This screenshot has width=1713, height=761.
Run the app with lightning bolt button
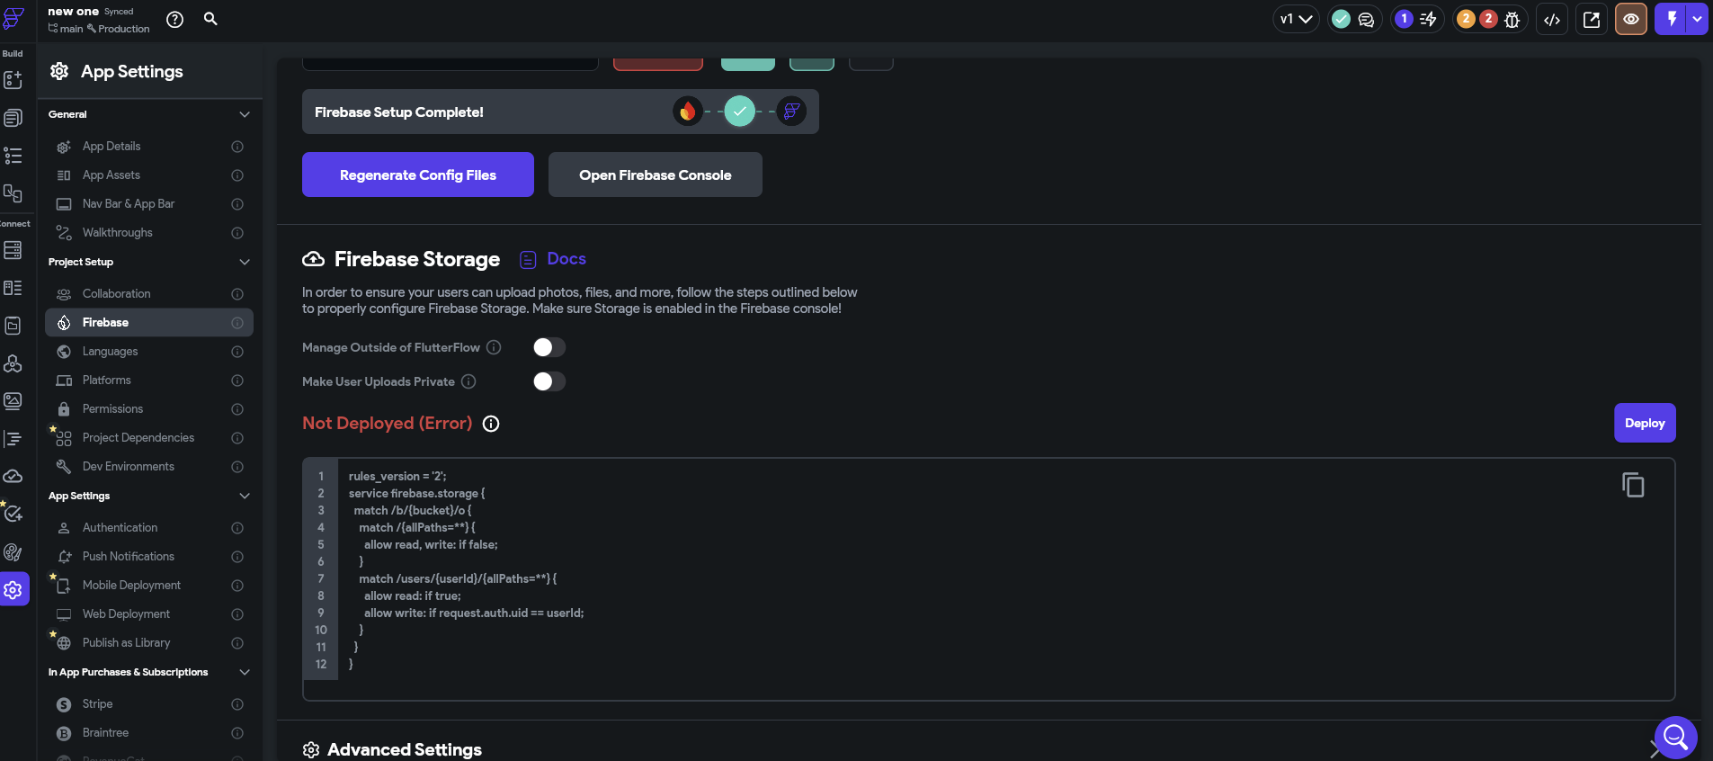(1671, 19)
